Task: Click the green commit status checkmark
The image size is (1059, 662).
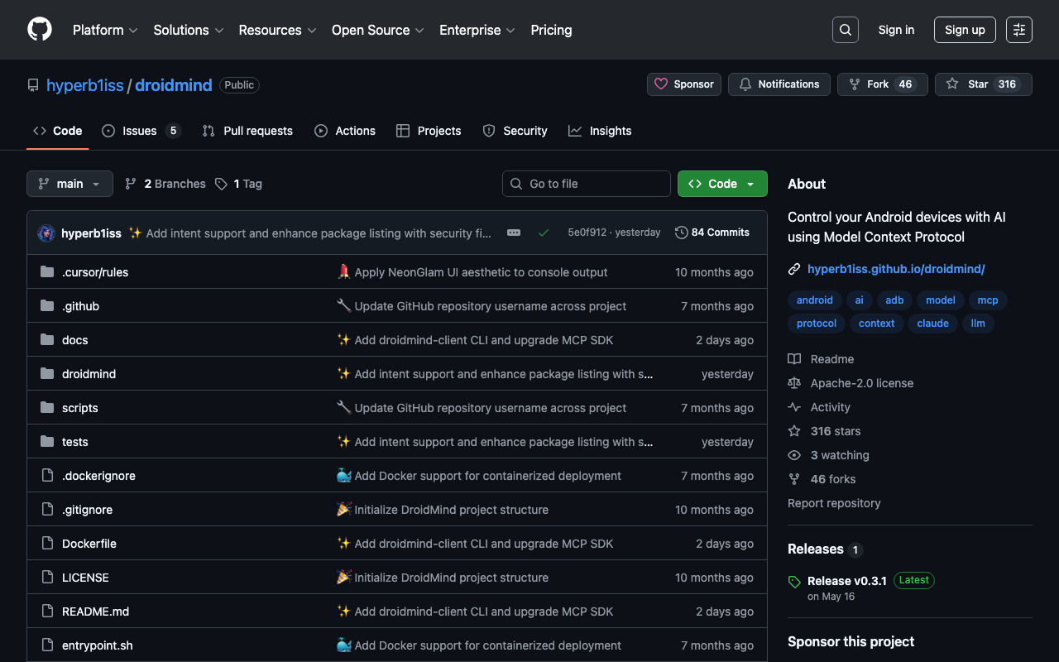Action: click(x=544, y=233)
